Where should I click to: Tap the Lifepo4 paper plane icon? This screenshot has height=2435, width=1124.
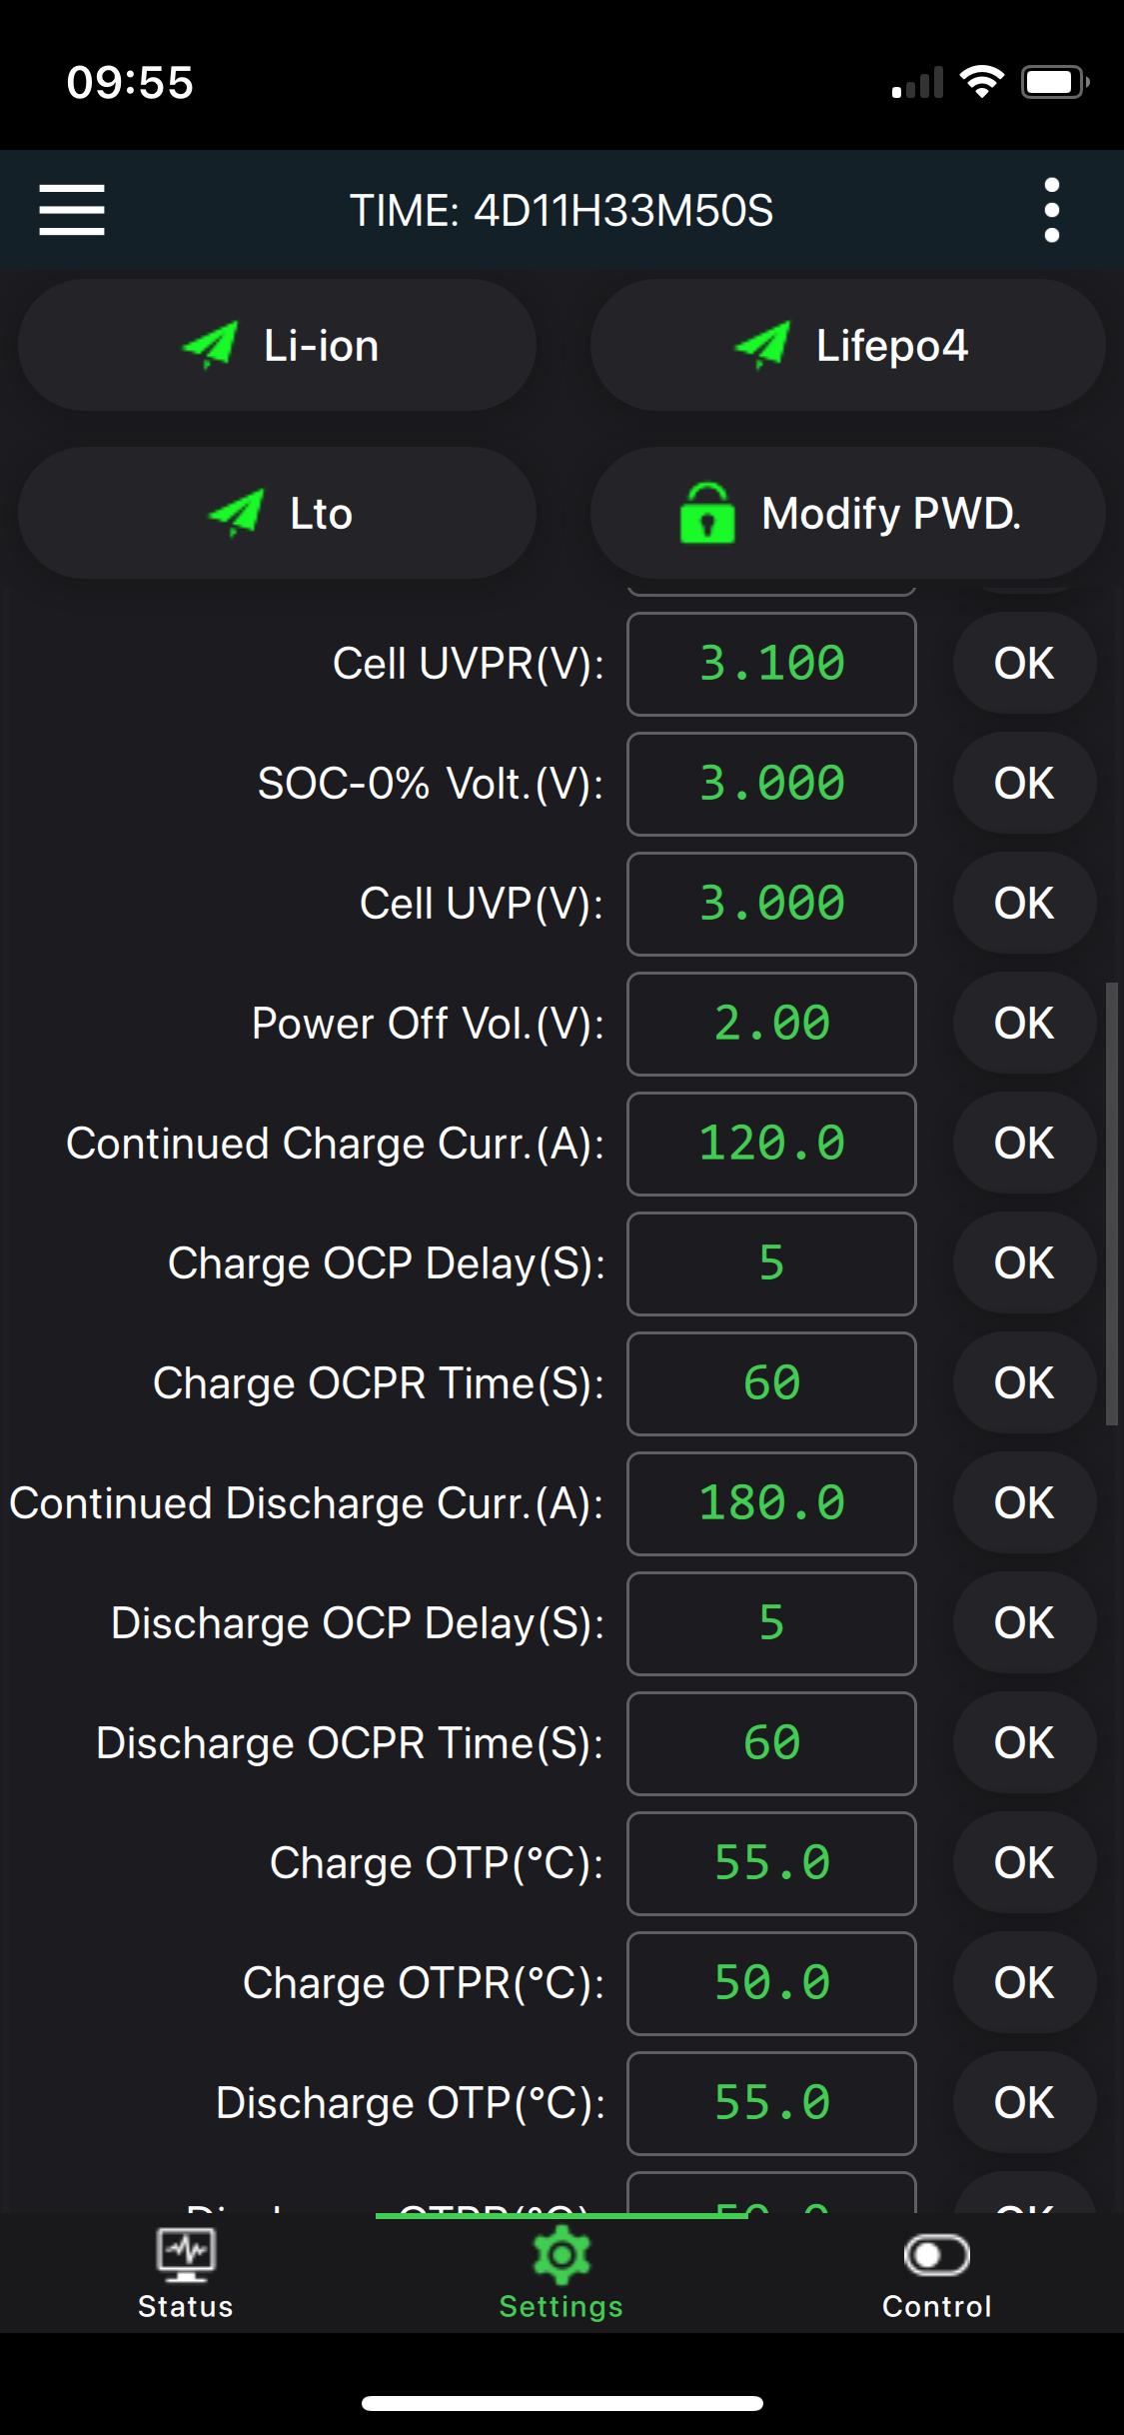[763, 345]
